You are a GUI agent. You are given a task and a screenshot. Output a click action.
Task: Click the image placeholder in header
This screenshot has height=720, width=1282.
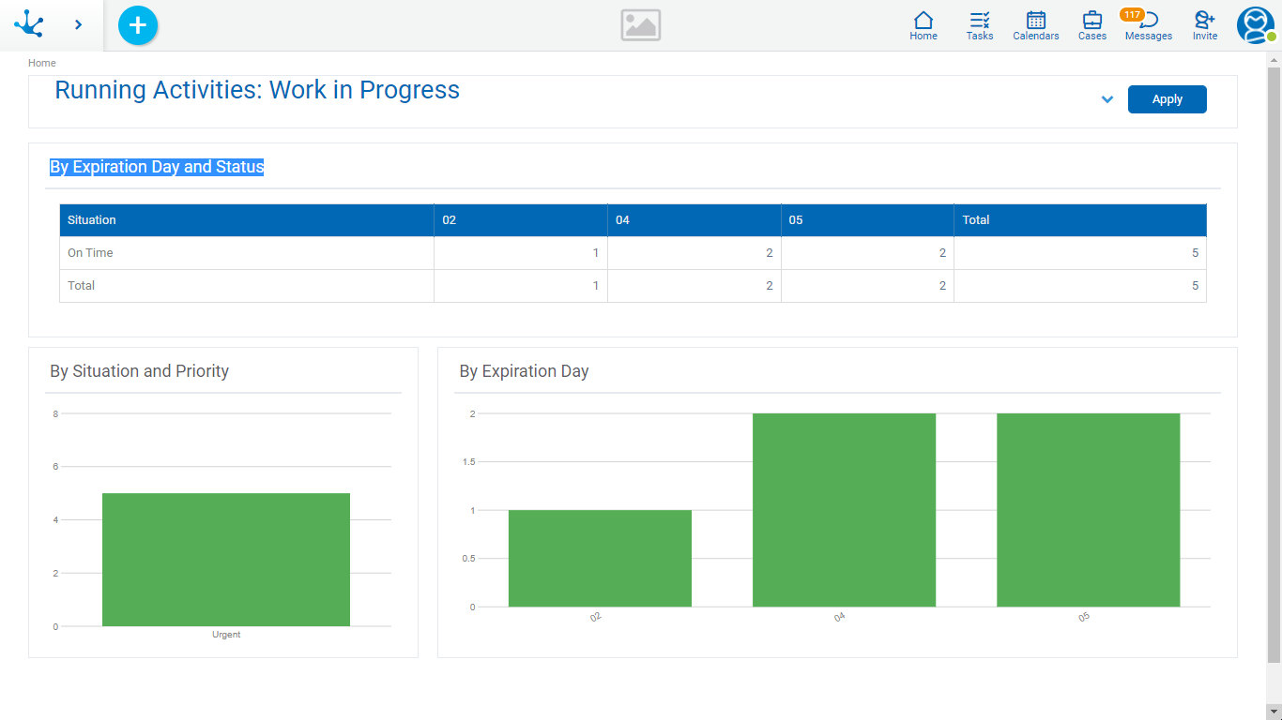pos(640,25)
